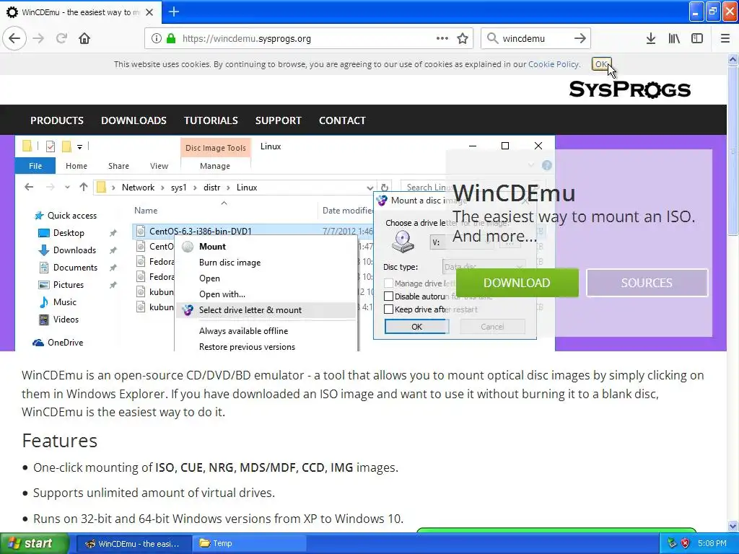Open the PRODUCTS menu on the site
Screen dimensions: 739x554
point(57,120)
